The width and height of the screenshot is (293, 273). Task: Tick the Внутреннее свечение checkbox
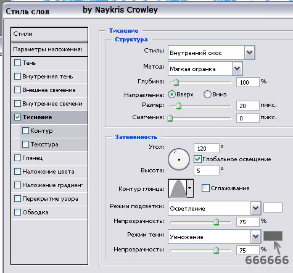[17, 103]
